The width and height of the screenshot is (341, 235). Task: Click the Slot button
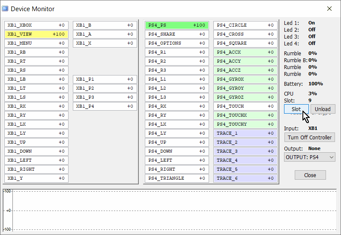tap(296, 109)
